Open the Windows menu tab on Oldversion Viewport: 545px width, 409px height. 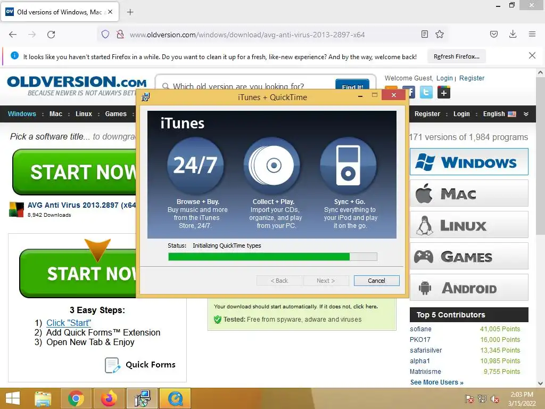pyautogui.click(x=22, y=114)
